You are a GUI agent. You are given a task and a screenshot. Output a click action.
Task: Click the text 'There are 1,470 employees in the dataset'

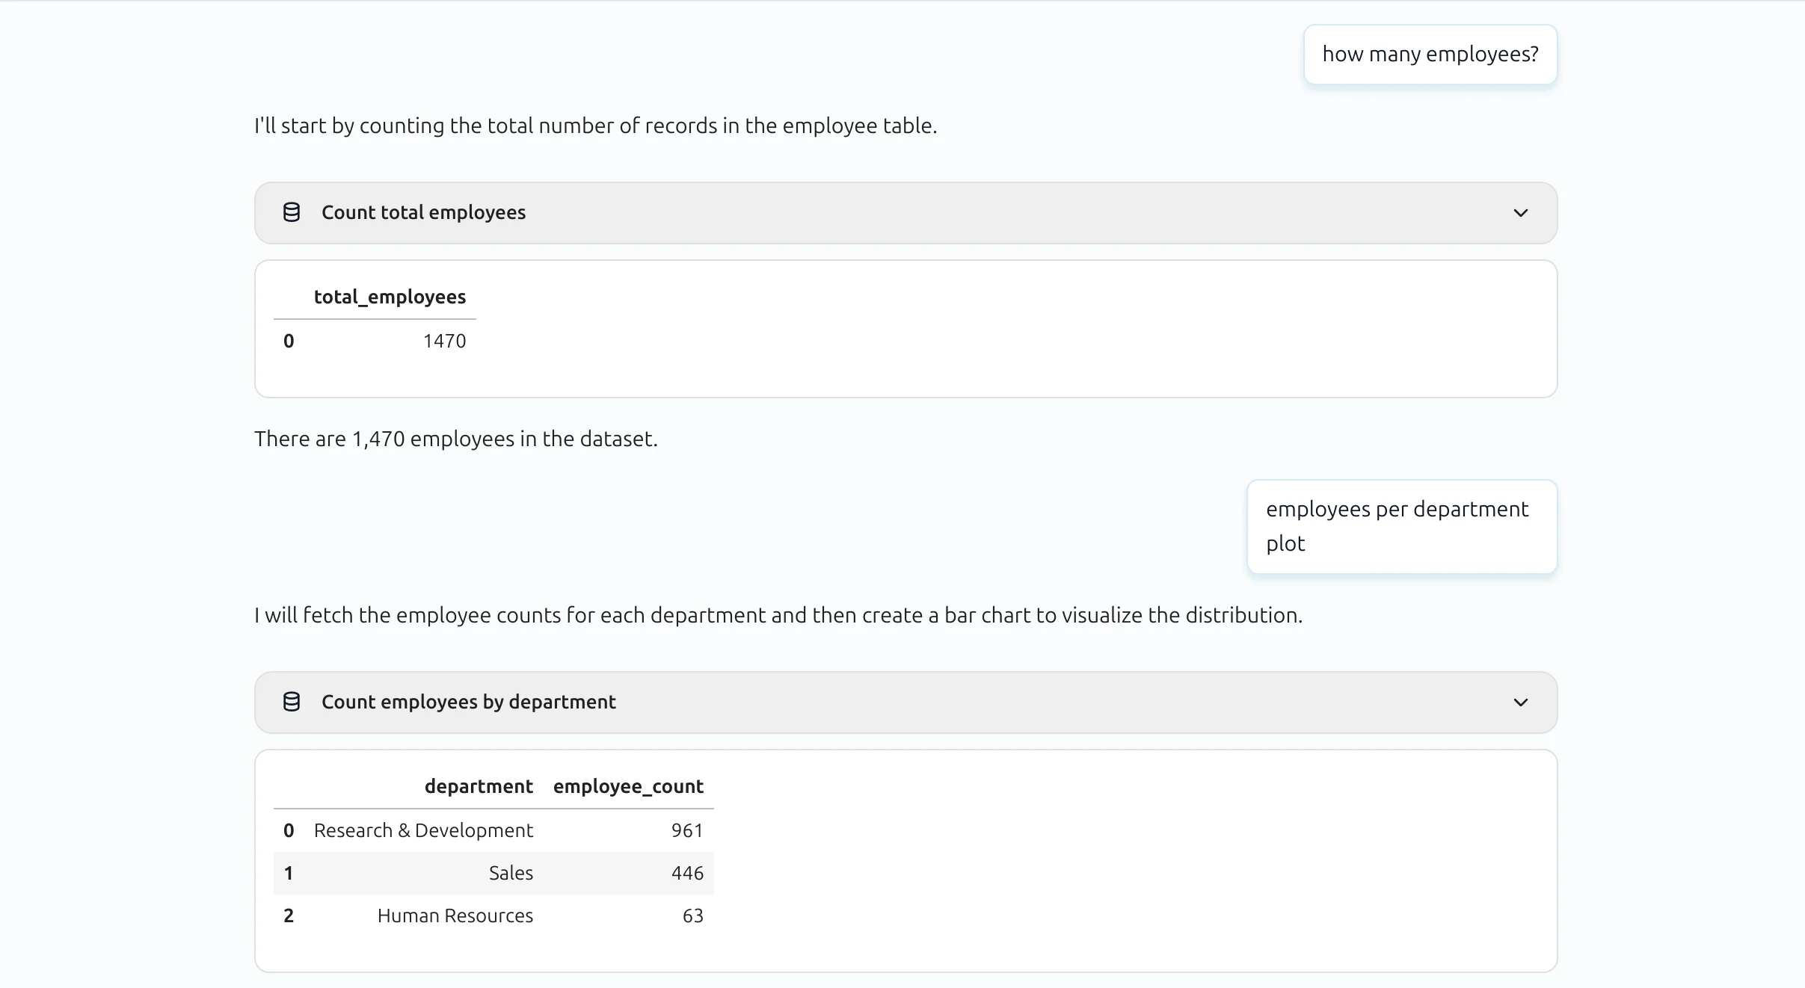(455, 439)
